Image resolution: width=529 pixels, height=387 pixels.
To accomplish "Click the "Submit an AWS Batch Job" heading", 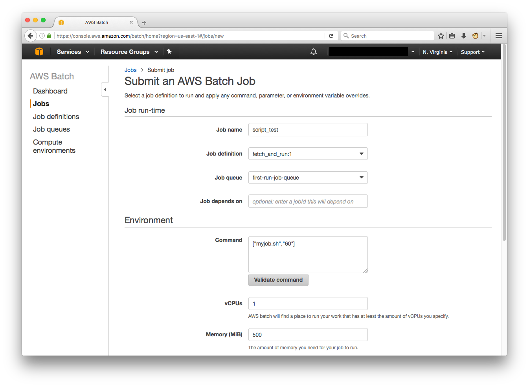I will pos(190,81).
